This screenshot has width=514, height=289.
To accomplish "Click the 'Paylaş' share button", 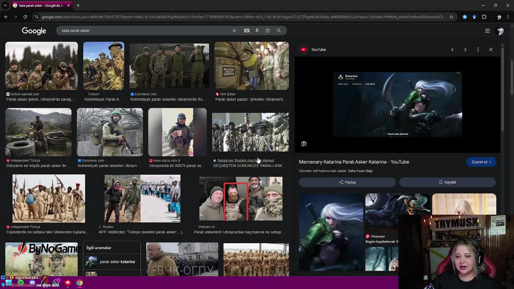I will click(x=347, y=182).
